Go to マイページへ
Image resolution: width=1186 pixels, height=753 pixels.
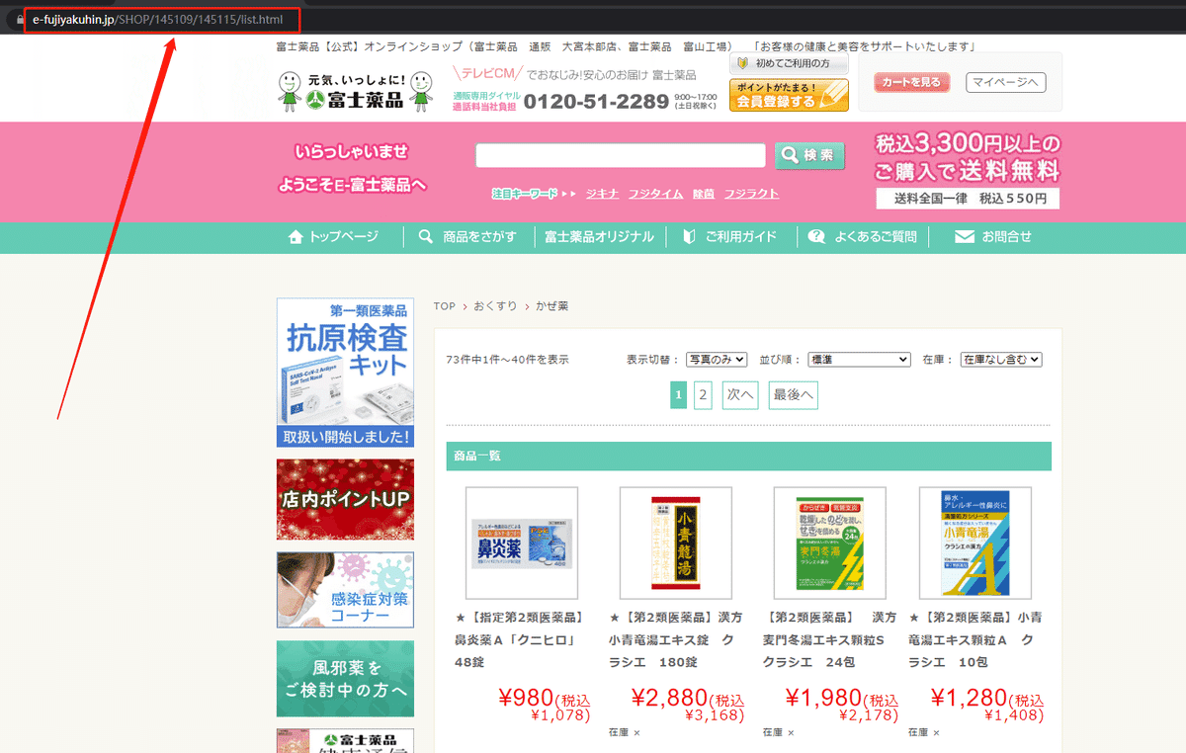click(1005, 82)
